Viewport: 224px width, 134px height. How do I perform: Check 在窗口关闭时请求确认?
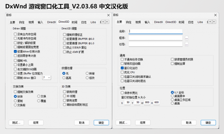122,77
